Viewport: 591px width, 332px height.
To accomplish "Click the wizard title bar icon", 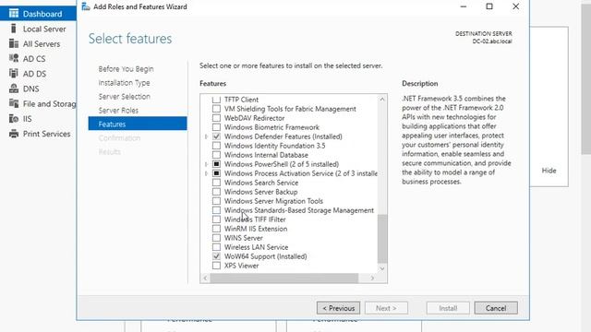I will pyautogui.click(x=86, y=6).
